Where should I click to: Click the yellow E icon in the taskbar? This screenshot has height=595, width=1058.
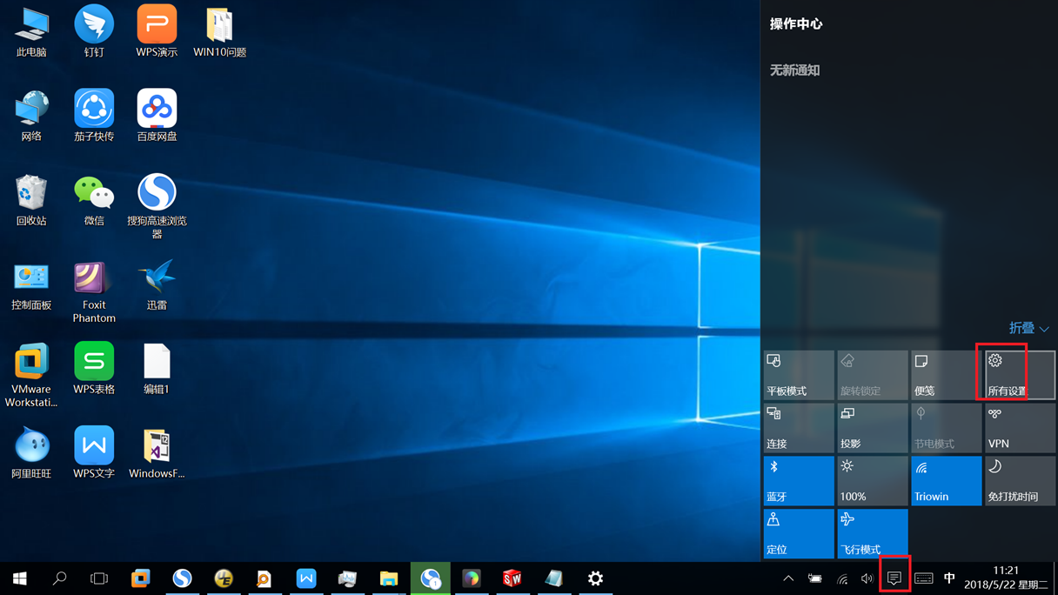224,578
